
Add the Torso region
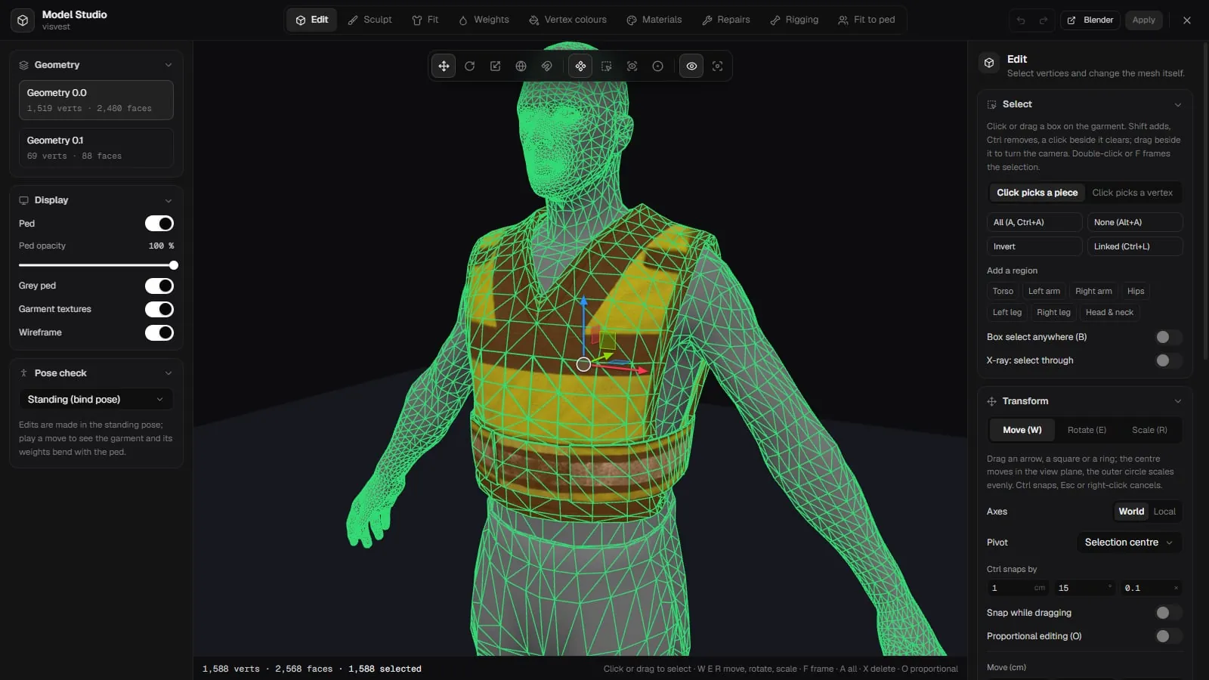click(1003, 291)
